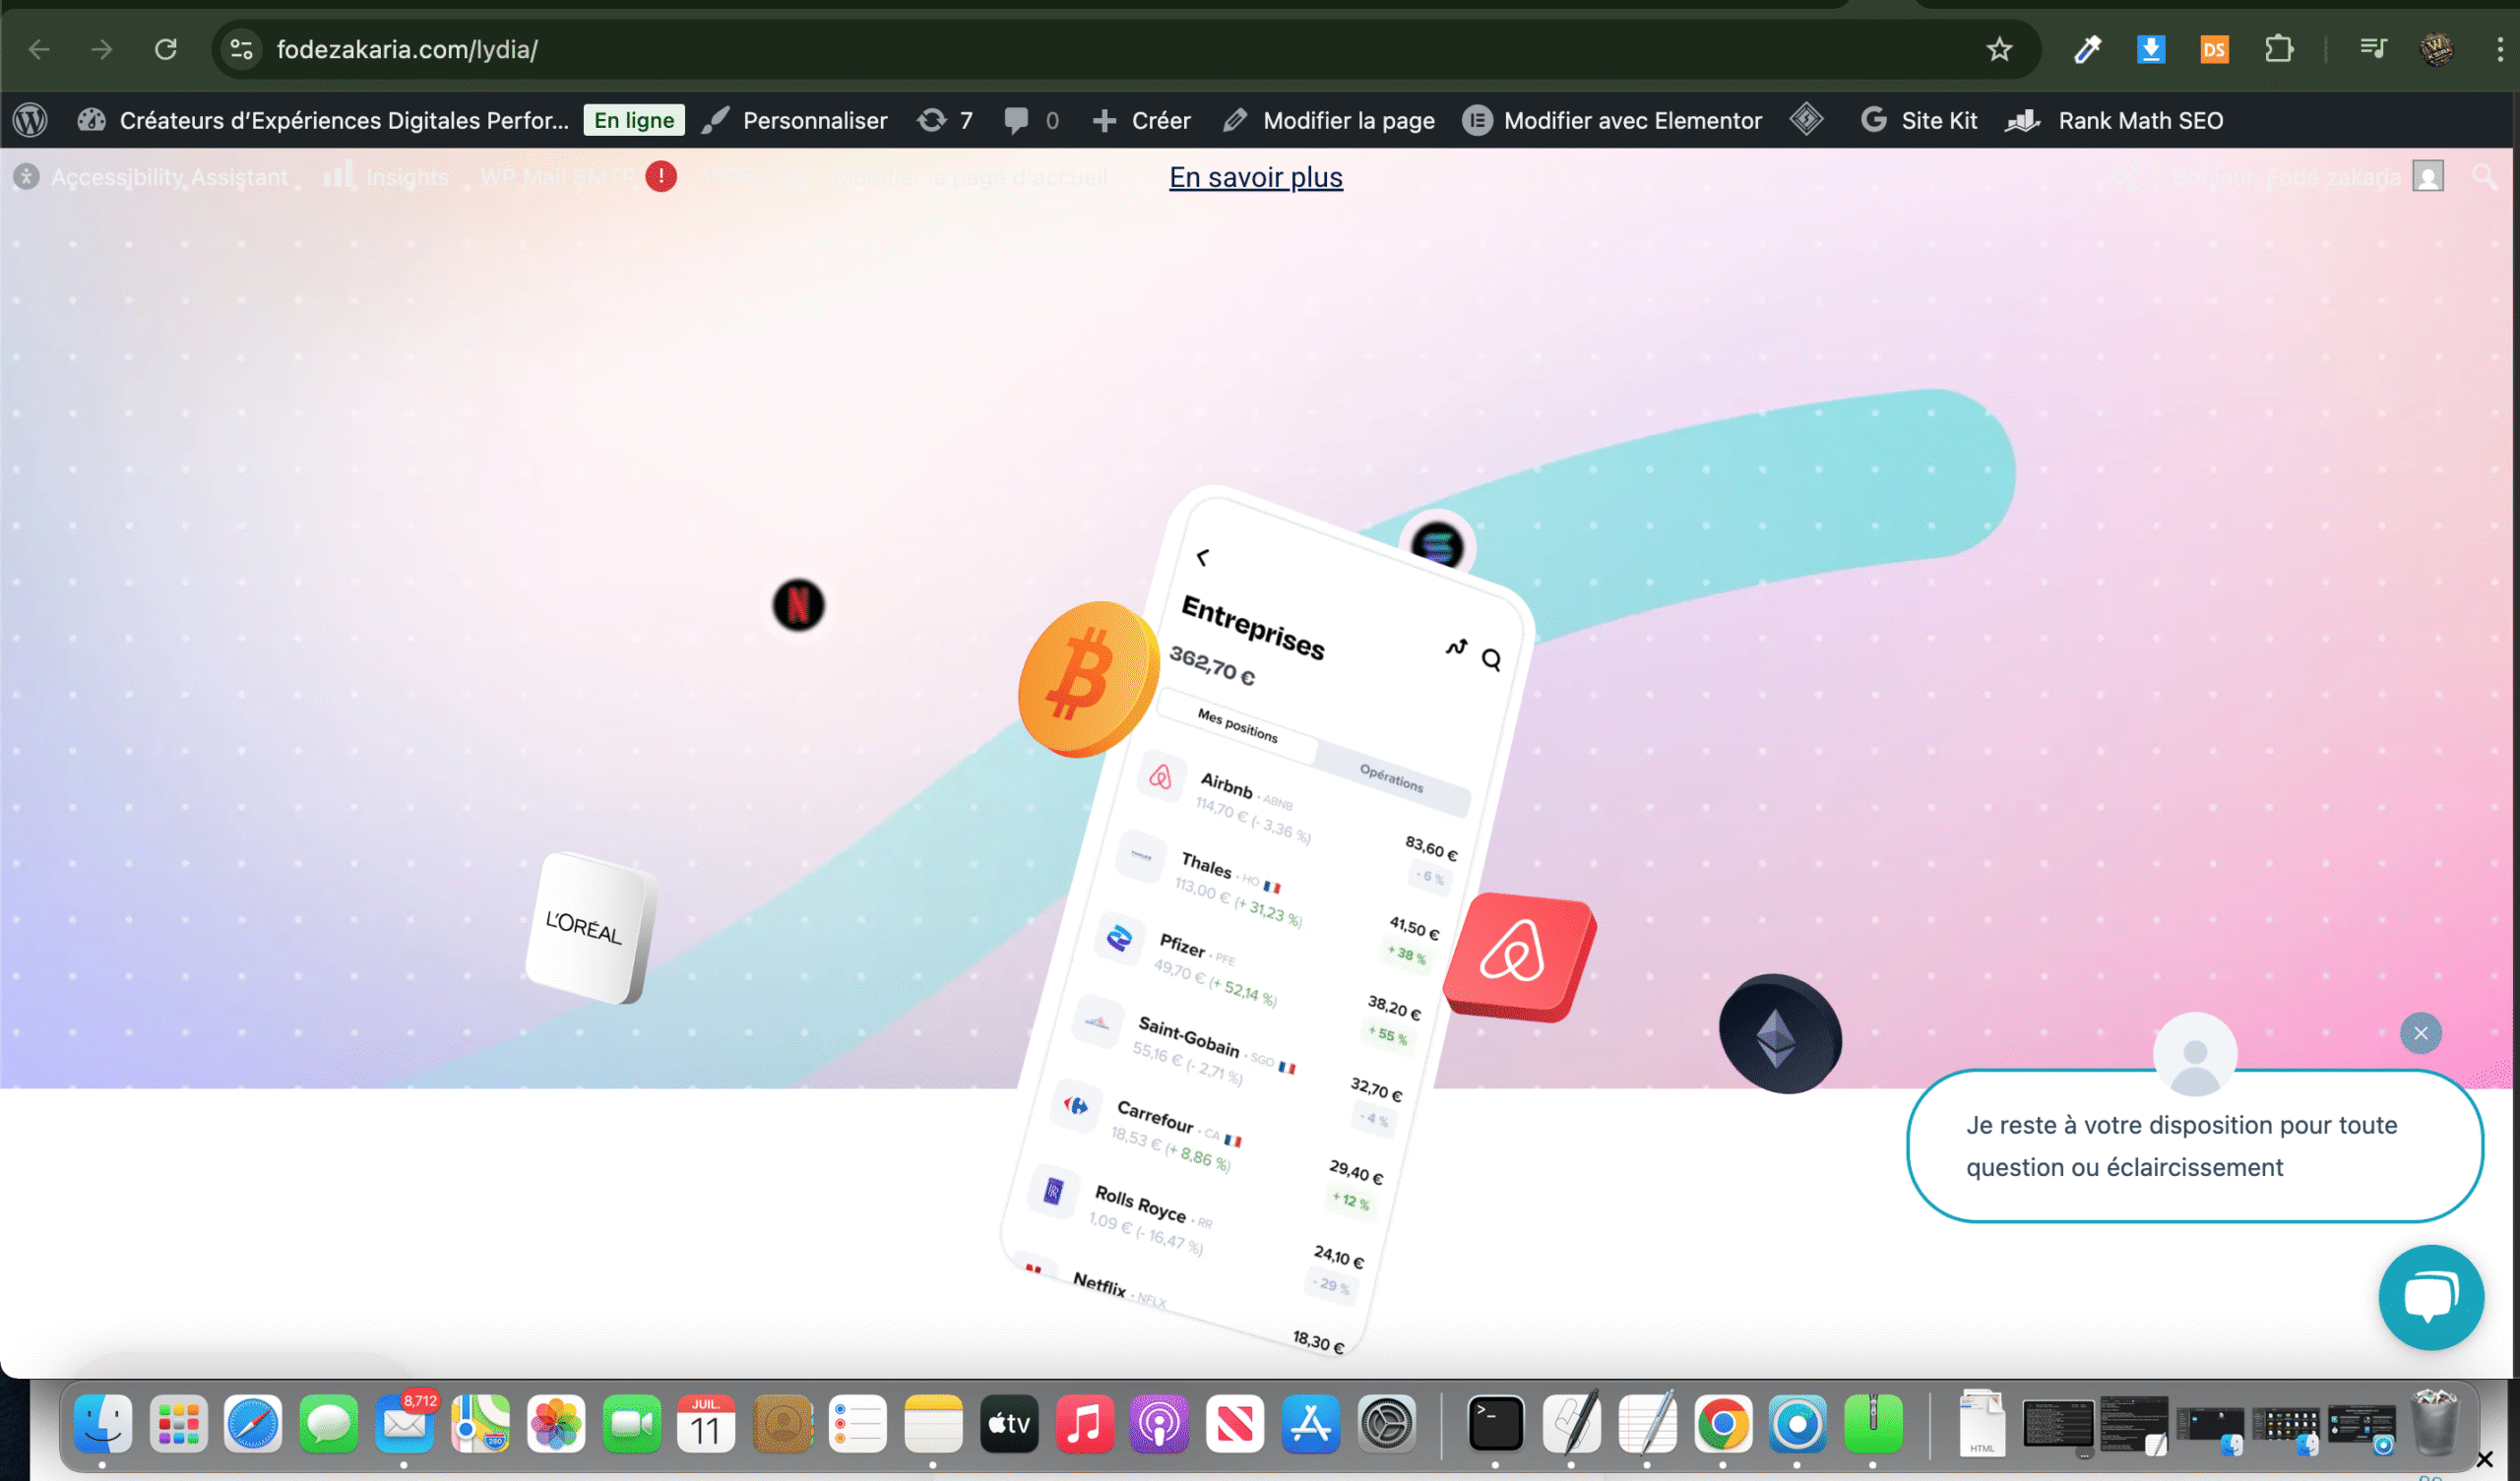Open Accessibility Assistant in faded admin bar

151,177
